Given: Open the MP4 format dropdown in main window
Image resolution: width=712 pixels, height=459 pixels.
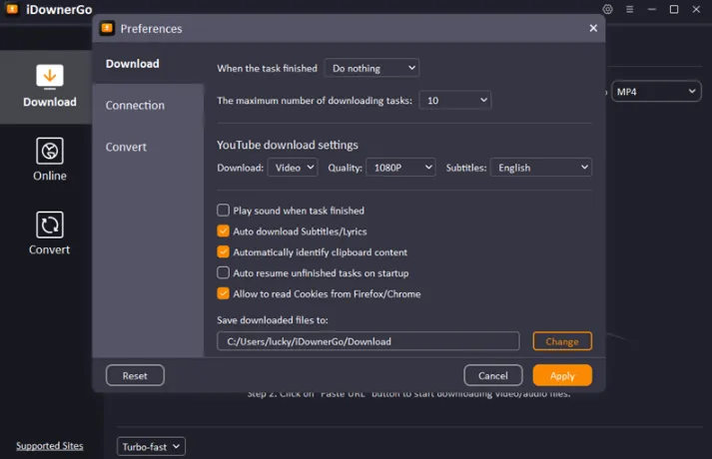Looking at the screenshot, I should pyautogui.click(x=656, y=91).
